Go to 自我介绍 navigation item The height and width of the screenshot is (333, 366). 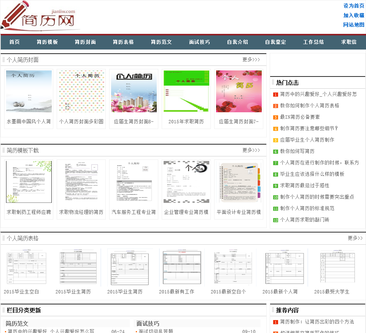[238, 42]
